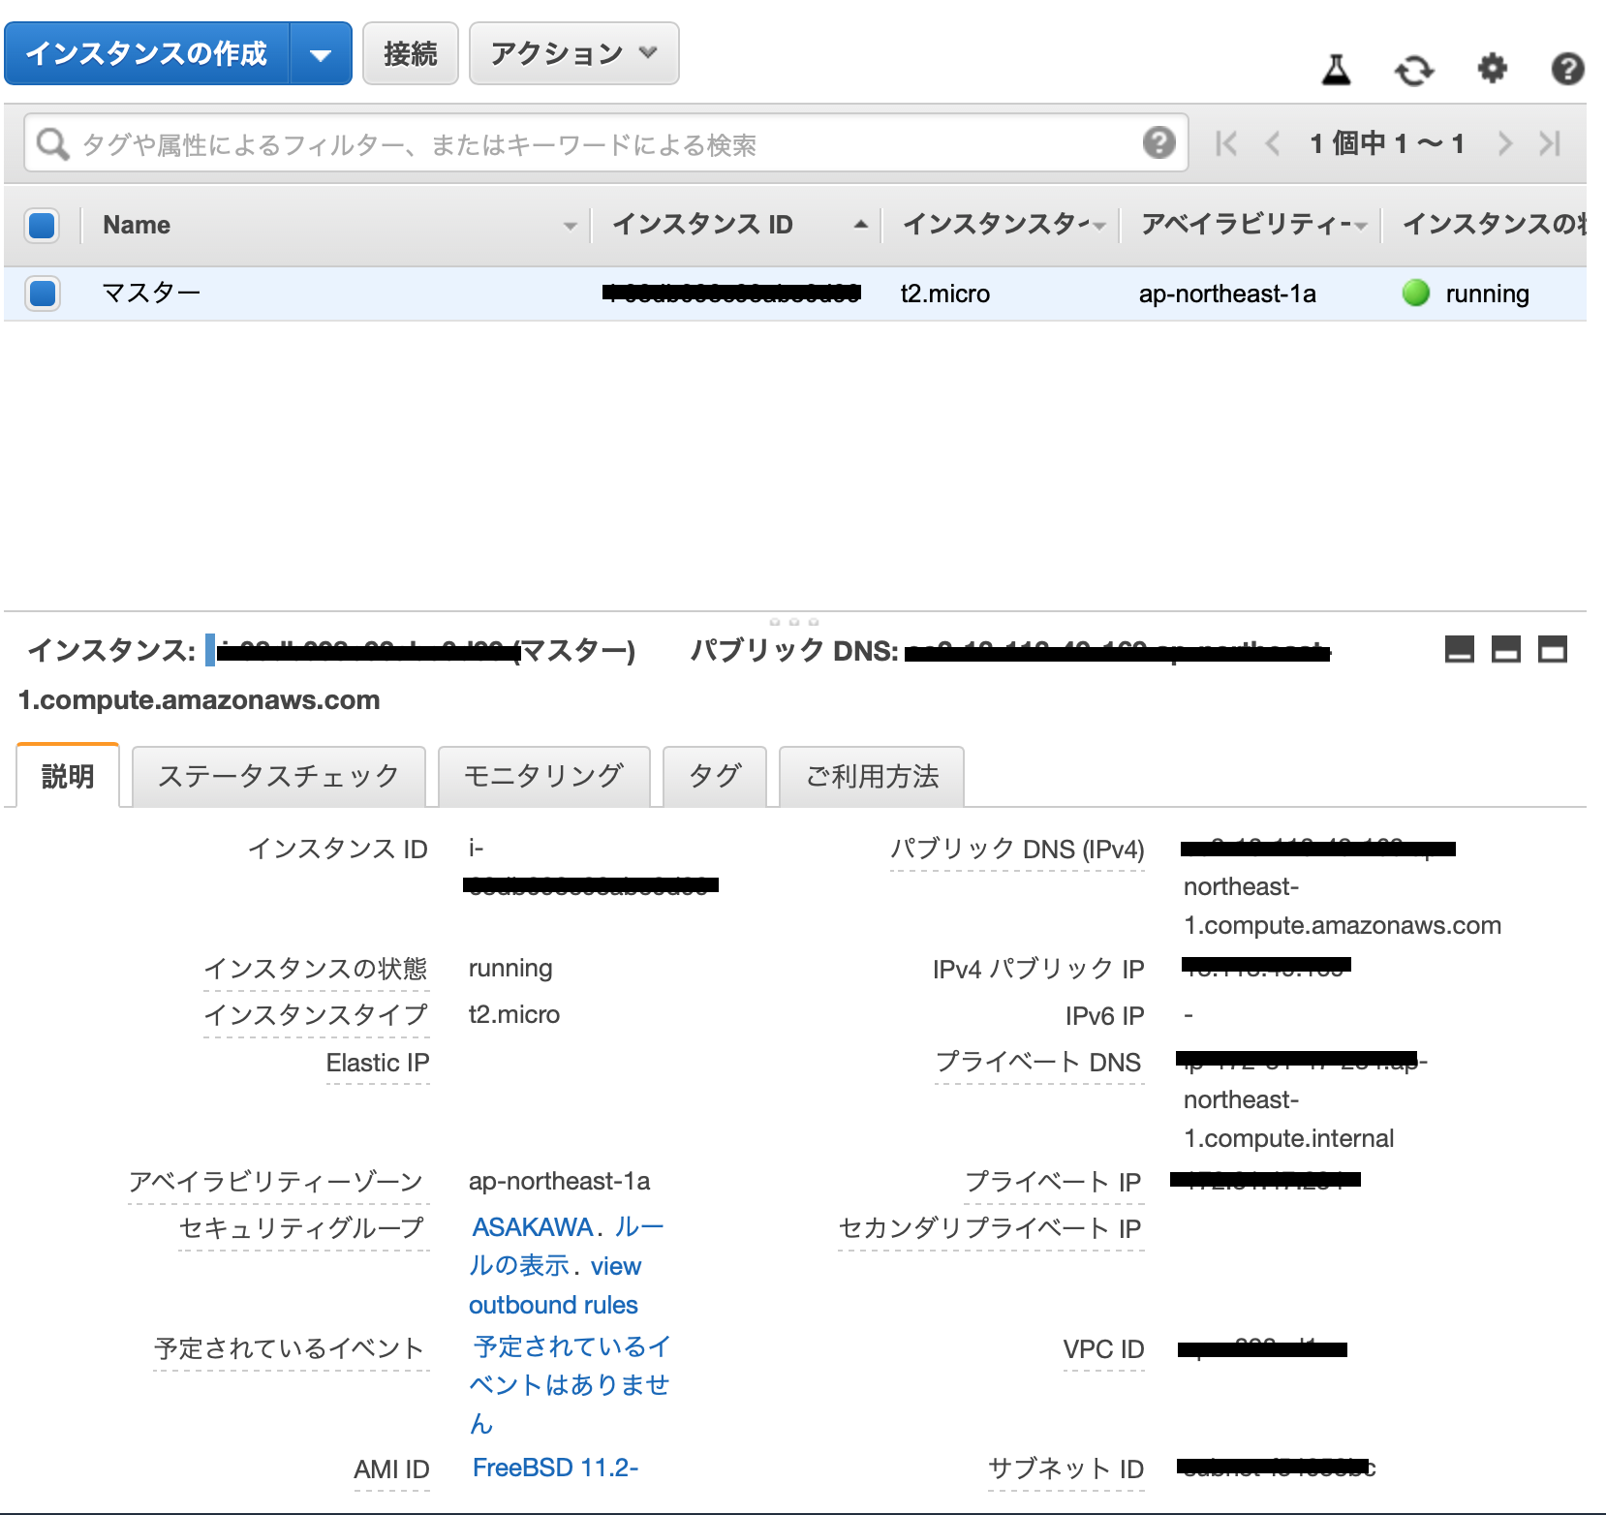Open the インスタンスの作成 dropdown arrow
The width and height of the screenshot is (1606, 1515).
click(x=321, y=54)
